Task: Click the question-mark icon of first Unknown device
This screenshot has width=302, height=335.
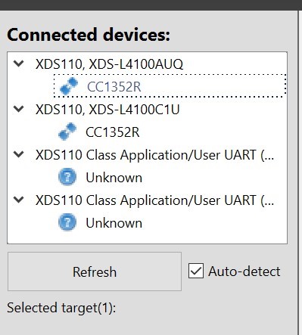Action: 67,177
